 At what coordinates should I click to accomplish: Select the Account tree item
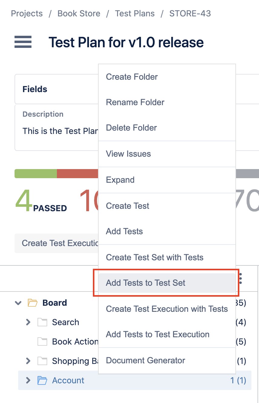[135, 380]
